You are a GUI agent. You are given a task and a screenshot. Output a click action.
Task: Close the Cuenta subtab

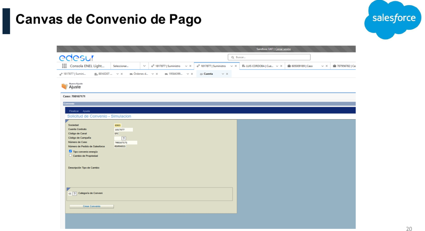227,74
